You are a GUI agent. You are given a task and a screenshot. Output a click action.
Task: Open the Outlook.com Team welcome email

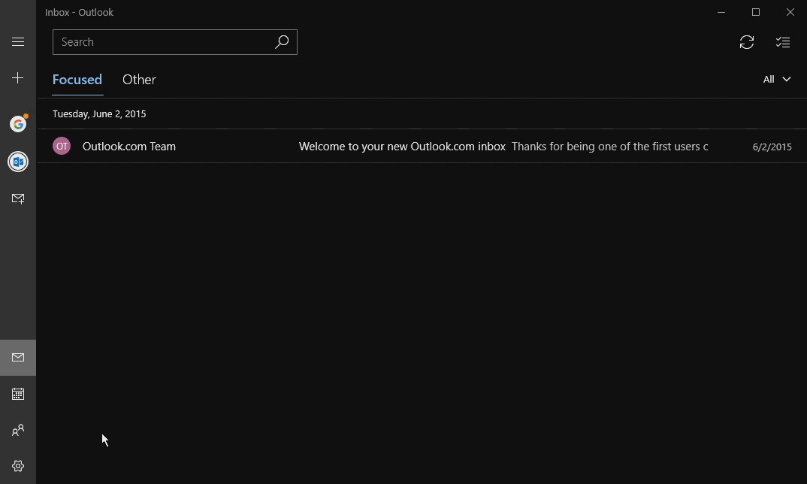point(422,147)
